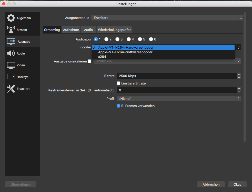Open the Hotkeys keyboard icon
252x192 pixels.
11,77
